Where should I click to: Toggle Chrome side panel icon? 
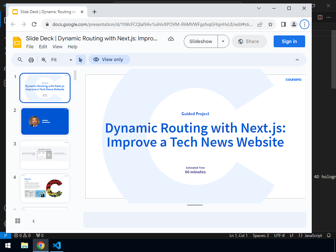tap(283, 24)
